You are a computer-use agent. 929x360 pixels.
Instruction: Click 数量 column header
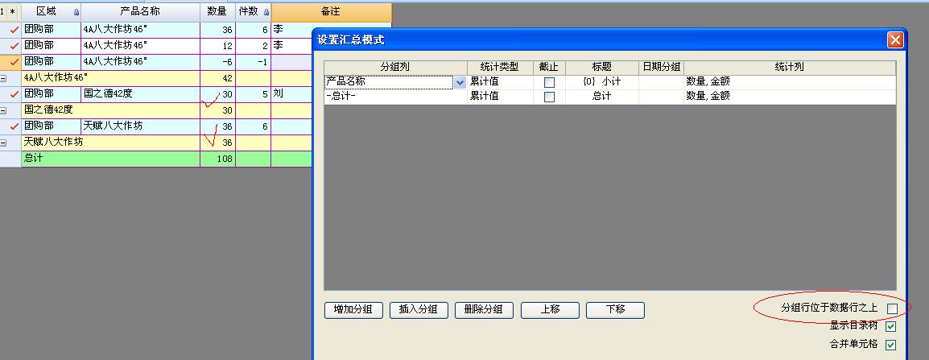pos(217,12)
